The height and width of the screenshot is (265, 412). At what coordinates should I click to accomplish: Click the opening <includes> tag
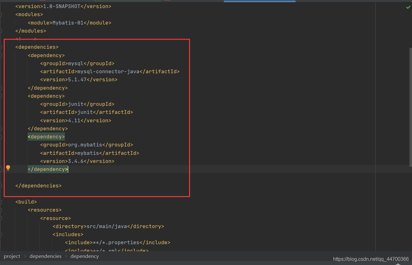pyautogui.click(x=68, y=234)
